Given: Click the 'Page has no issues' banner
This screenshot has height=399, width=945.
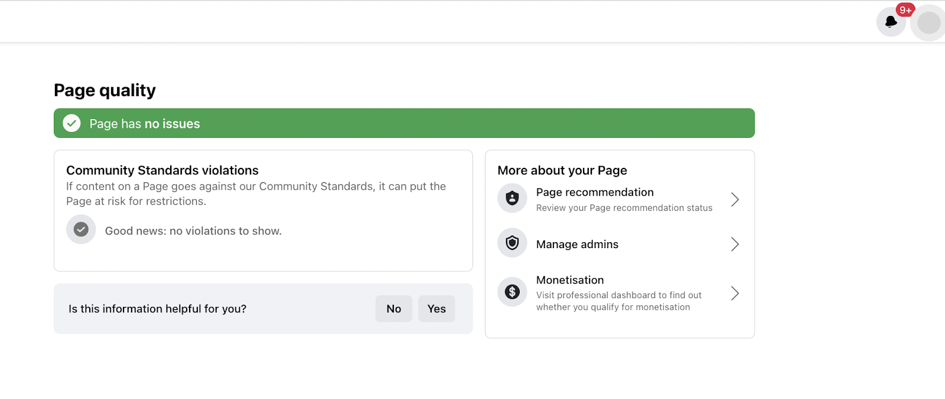Looking at the screenshot, I should (x=404, y=123).
